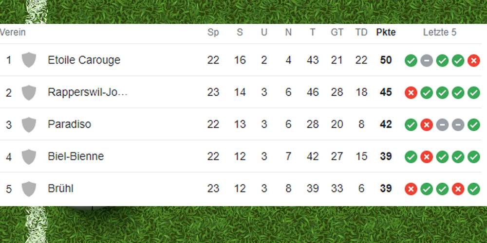Click the TD column header

[x=361, y=32]
